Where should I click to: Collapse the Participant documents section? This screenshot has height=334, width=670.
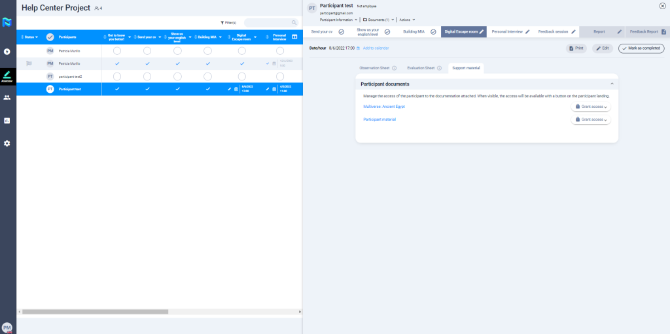tap(612, 84)
